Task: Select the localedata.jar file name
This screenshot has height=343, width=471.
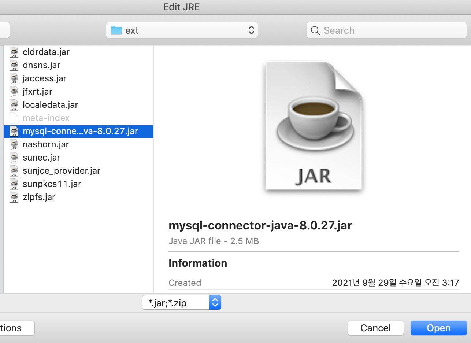Action: click(51, 105)
